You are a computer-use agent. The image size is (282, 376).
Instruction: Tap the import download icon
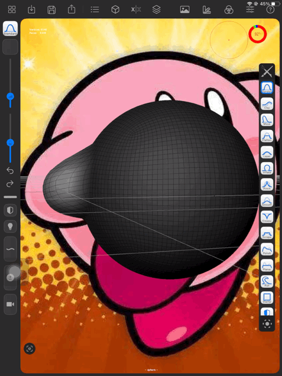click(x=31, y=9)
